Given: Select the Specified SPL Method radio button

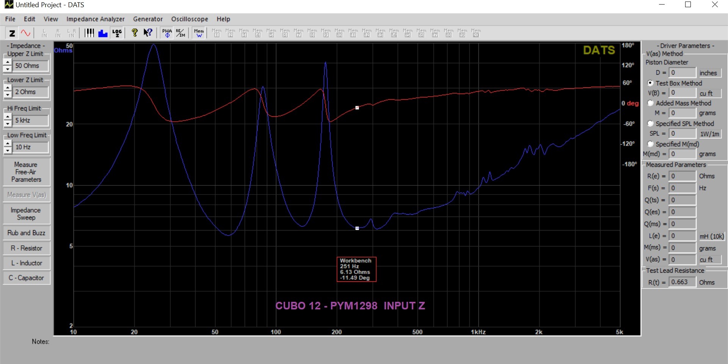Looking at the screenshot, I should (x=650, y=123).
